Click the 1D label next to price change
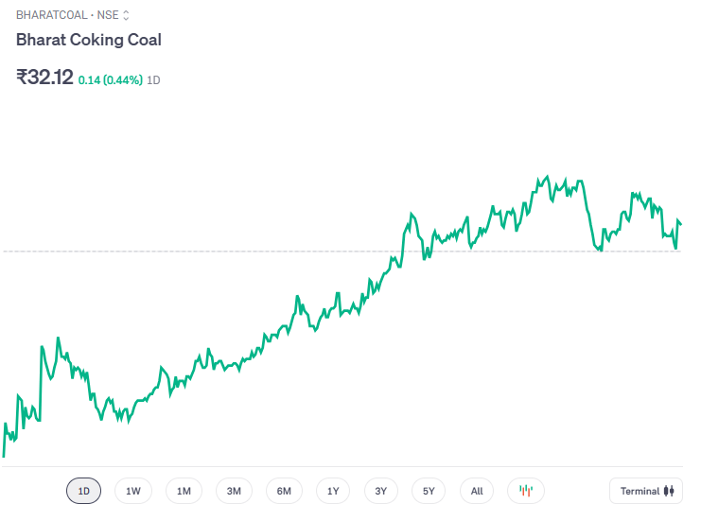Image resolution: width=701 pixels, height=521 pixels. (x=153, y=80)
